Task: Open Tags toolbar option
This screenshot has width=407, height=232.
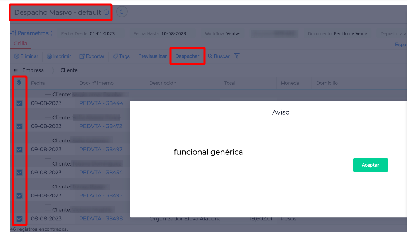Action: (x=121, y=56)
